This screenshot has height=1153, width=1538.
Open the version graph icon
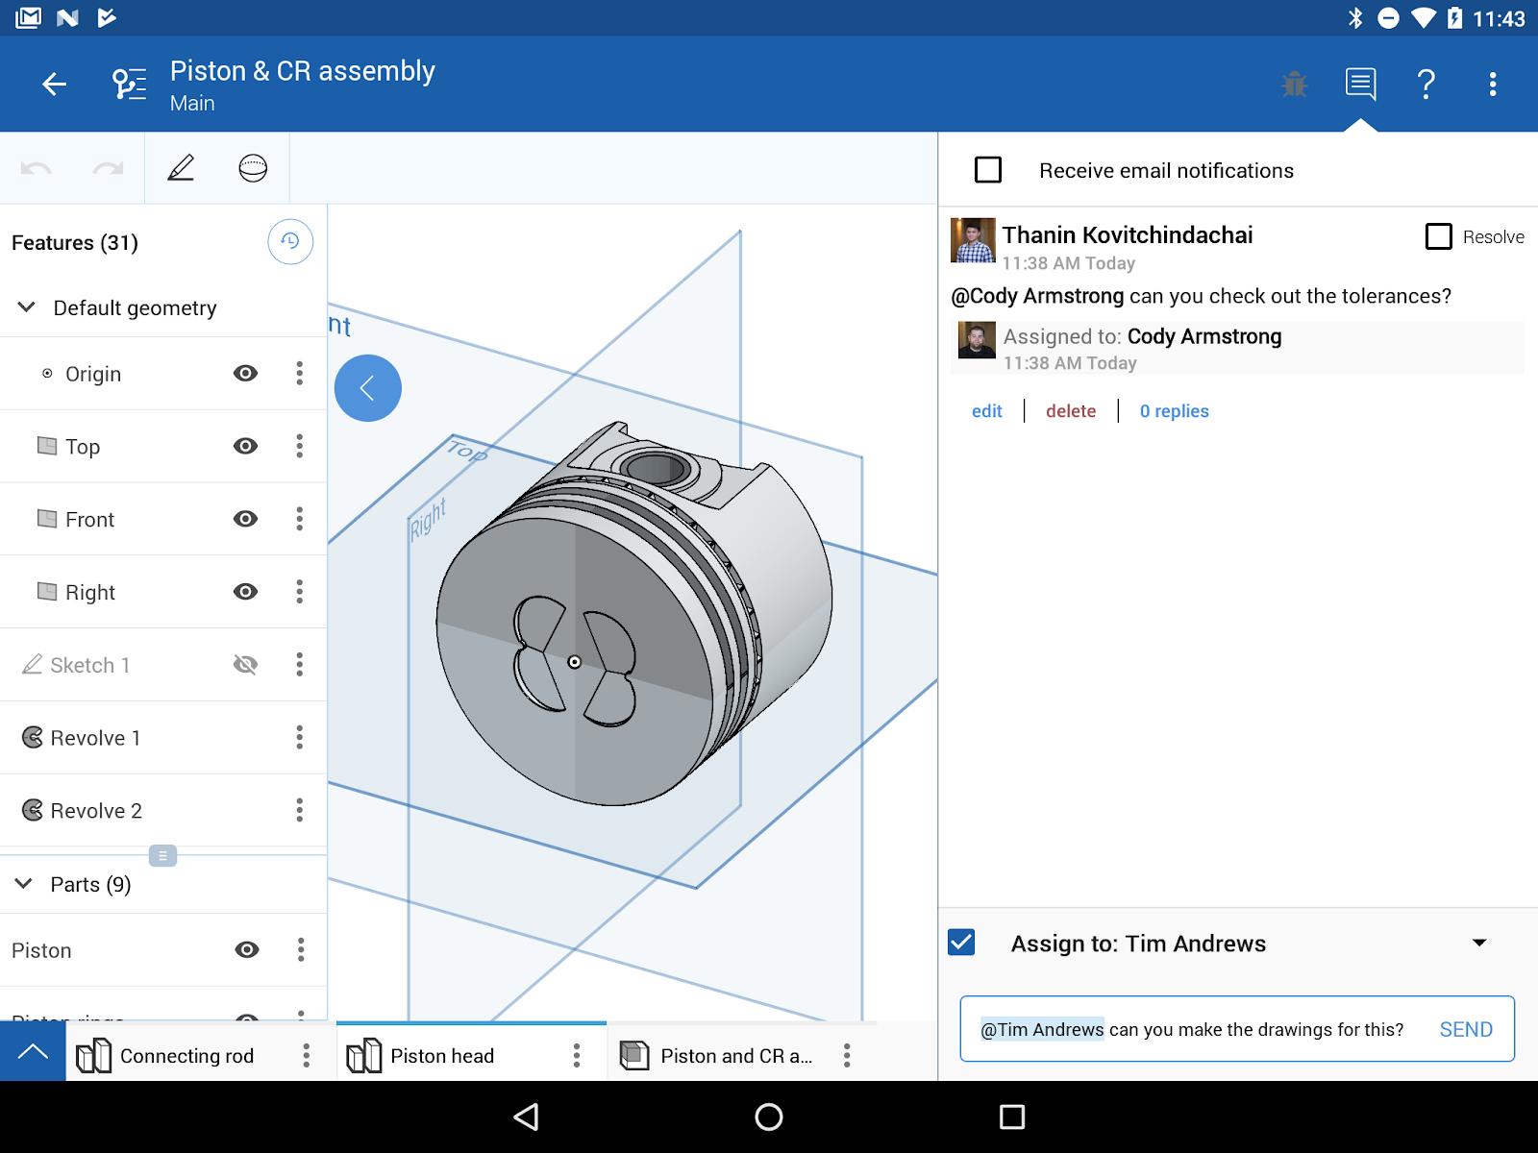[x=129, y=85]
